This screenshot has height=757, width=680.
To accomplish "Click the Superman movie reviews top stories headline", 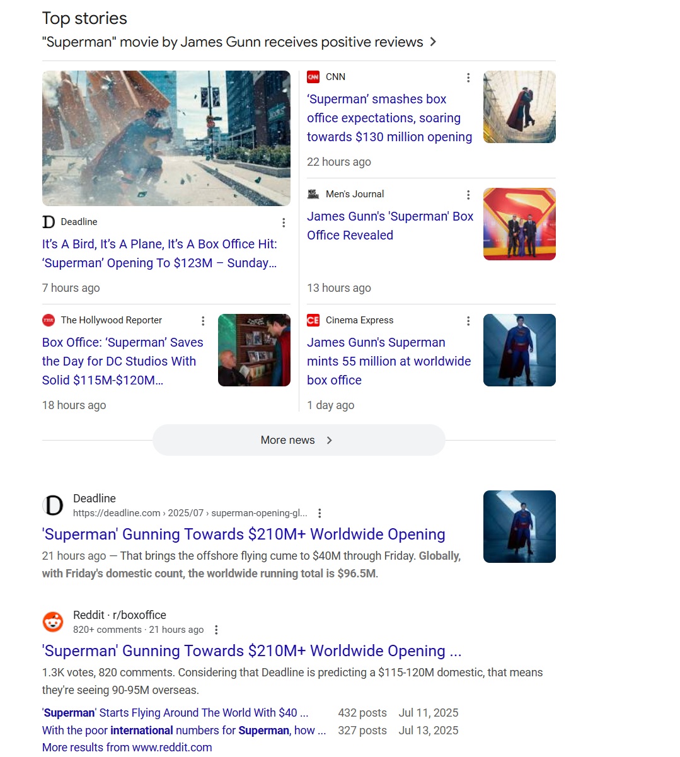I will (233, 42).
